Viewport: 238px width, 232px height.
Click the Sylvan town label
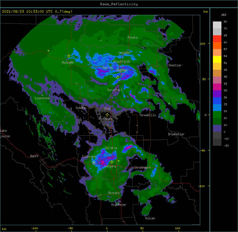[x=108, y=68]
